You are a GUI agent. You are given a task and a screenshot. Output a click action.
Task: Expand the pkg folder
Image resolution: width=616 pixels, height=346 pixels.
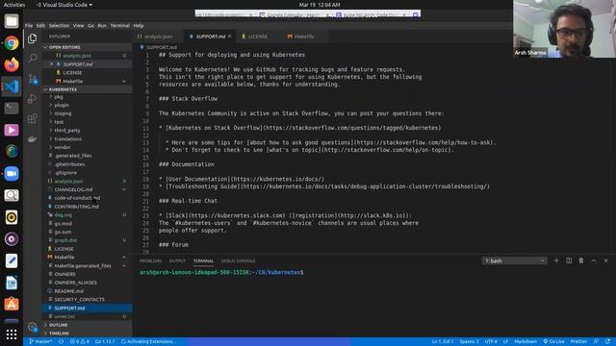click(59, 96)
